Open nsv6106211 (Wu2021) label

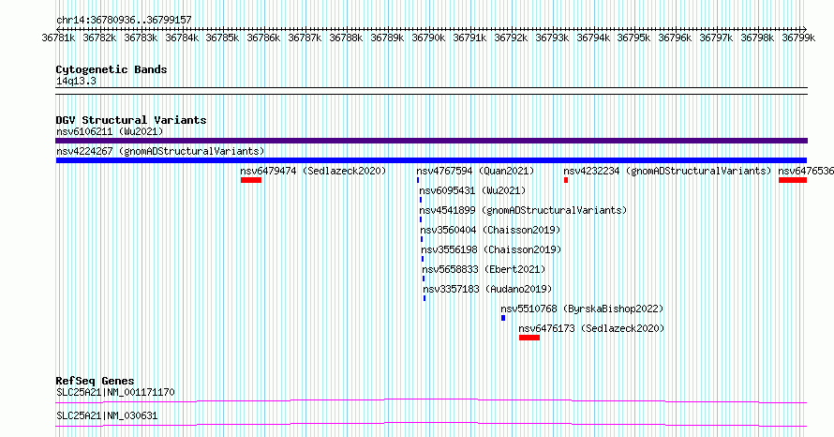pos(110,131)
